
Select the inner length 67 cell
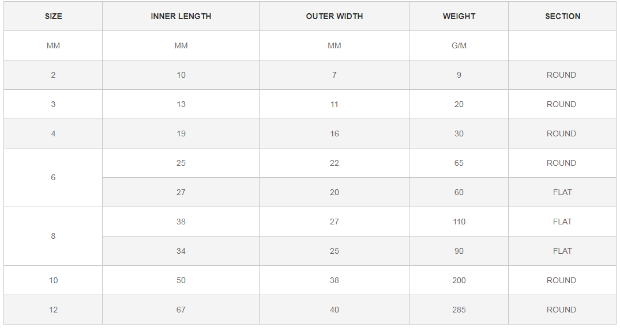pyautogui.click(x=181, y=310)
